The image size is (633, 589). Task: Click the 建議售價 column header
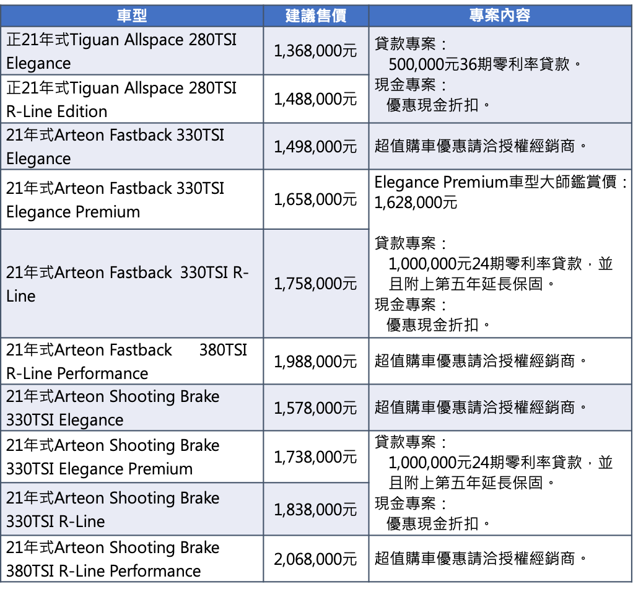tap(316, 15)
